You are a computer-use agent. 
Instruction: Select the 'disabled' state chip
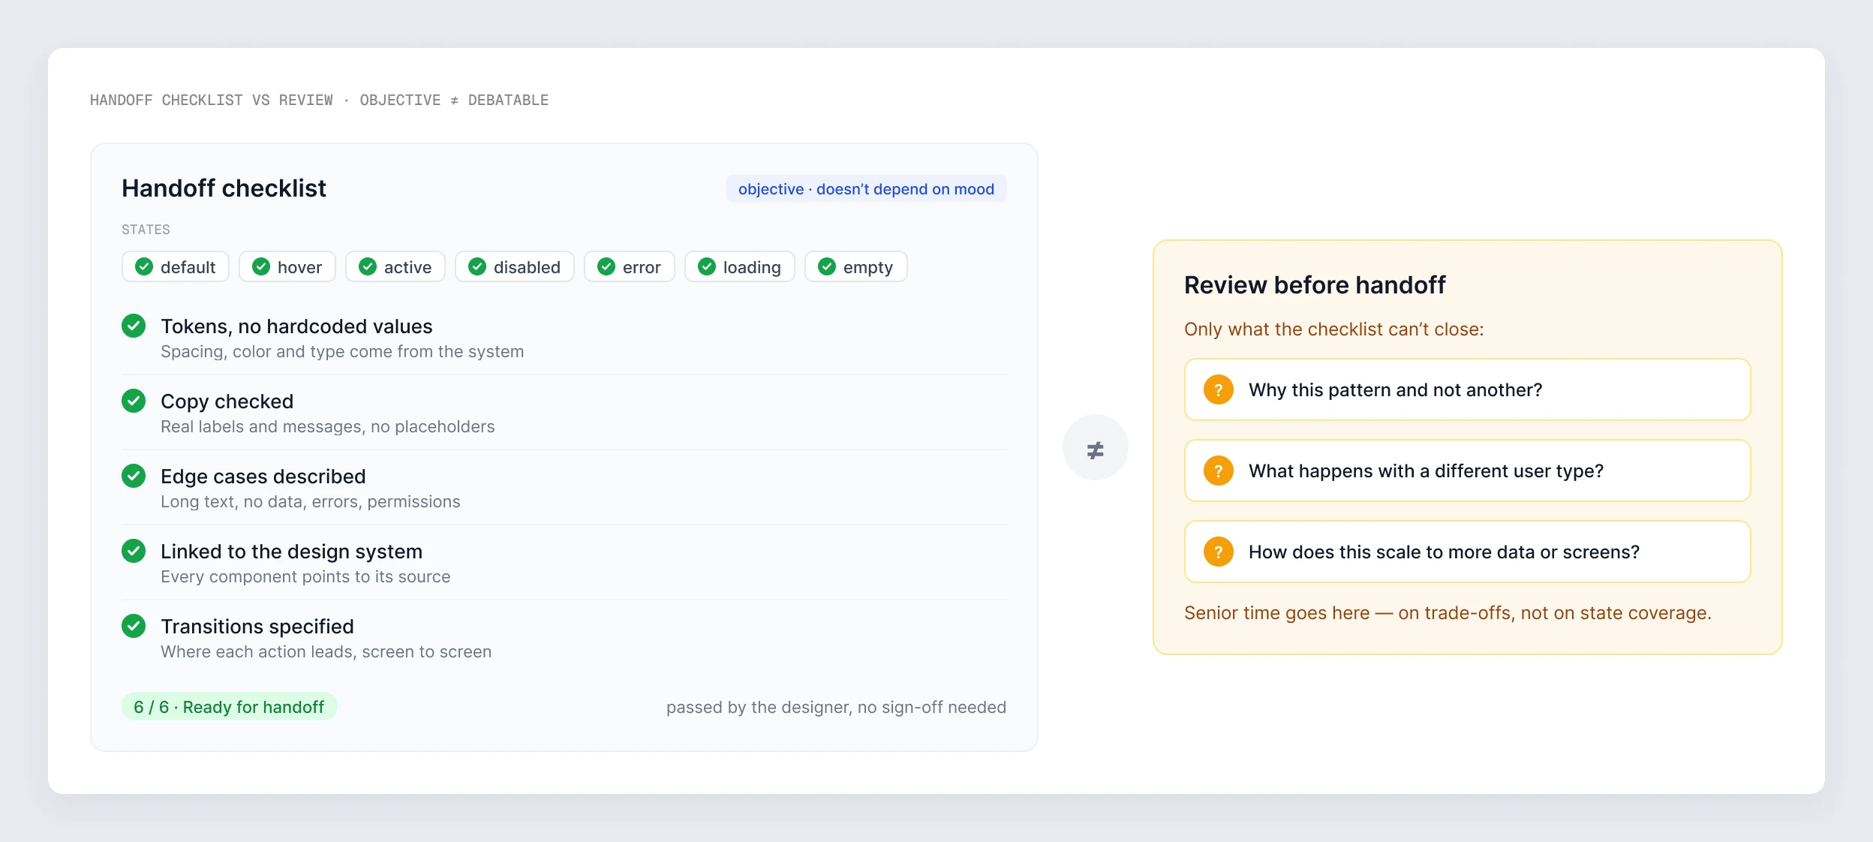(x=515, y=266)
